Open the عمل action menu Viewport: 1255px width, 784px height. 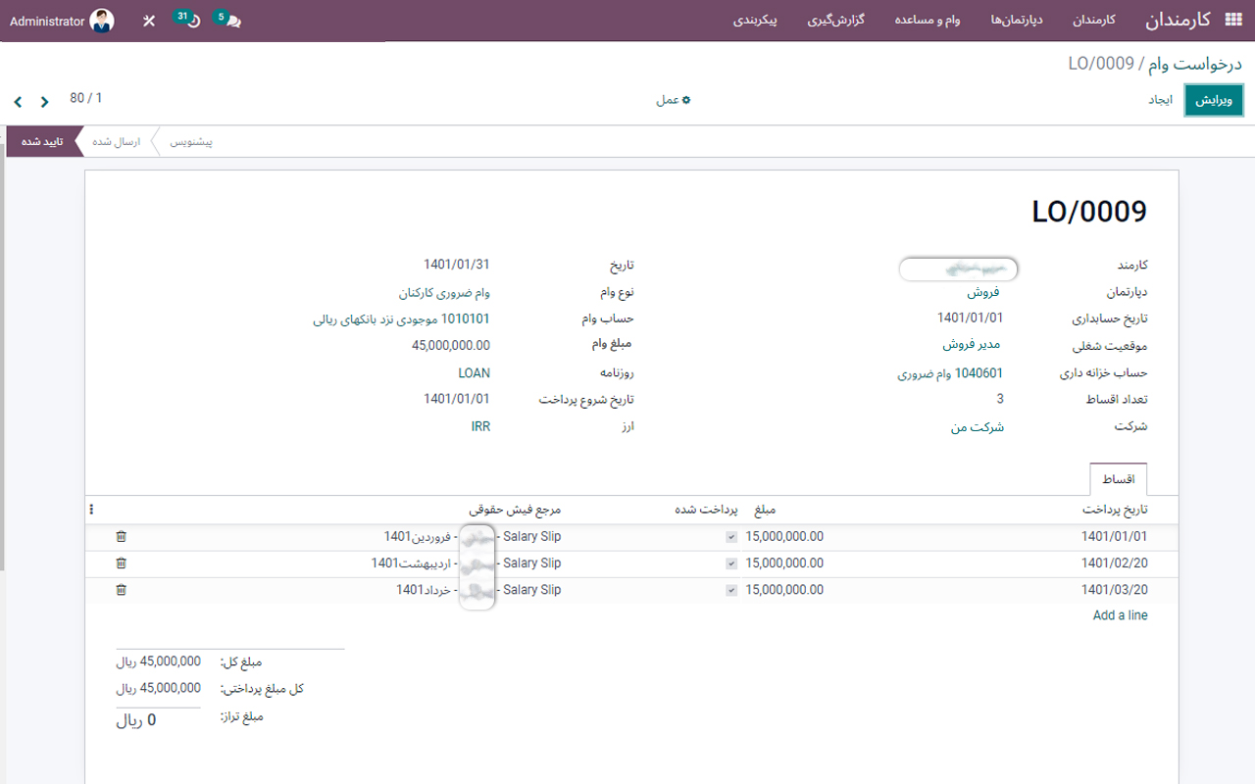672,100
